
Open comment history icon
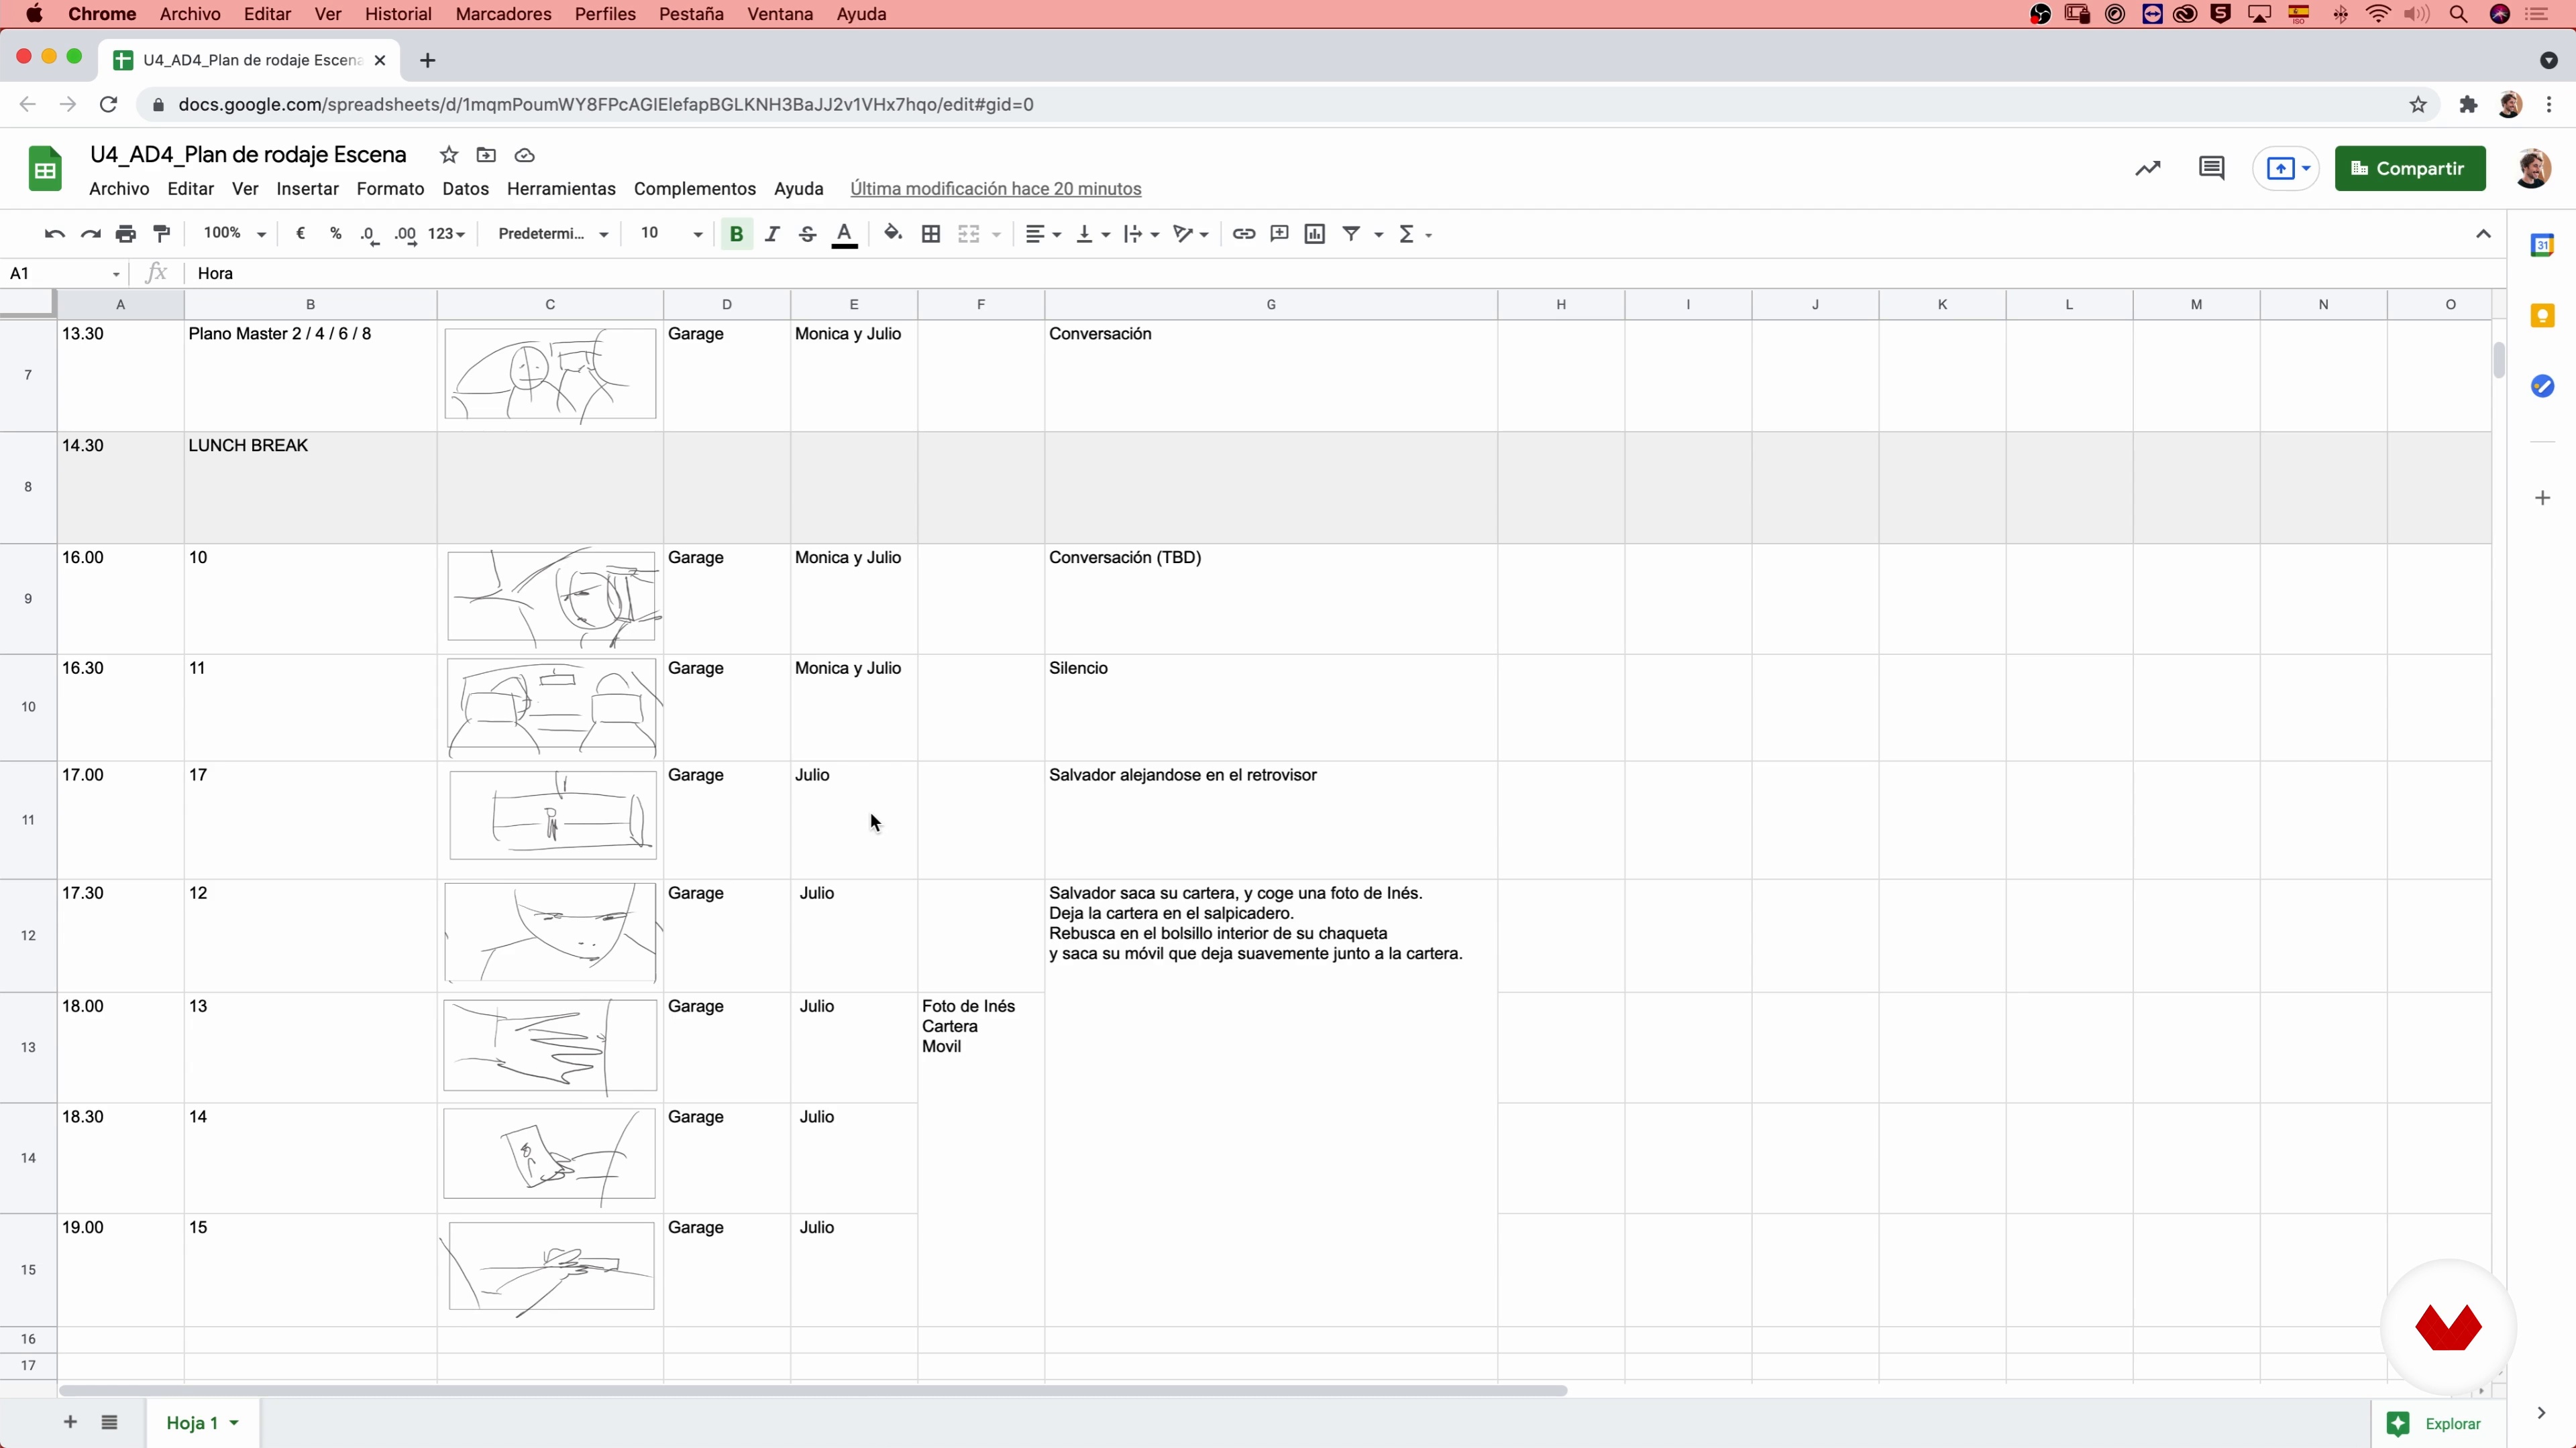click(2211, 168)
